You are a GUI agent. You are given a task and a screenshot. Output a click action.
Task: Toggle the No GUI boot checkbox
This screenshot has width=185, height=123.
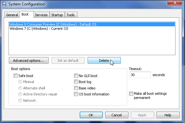tap(76, 75)
